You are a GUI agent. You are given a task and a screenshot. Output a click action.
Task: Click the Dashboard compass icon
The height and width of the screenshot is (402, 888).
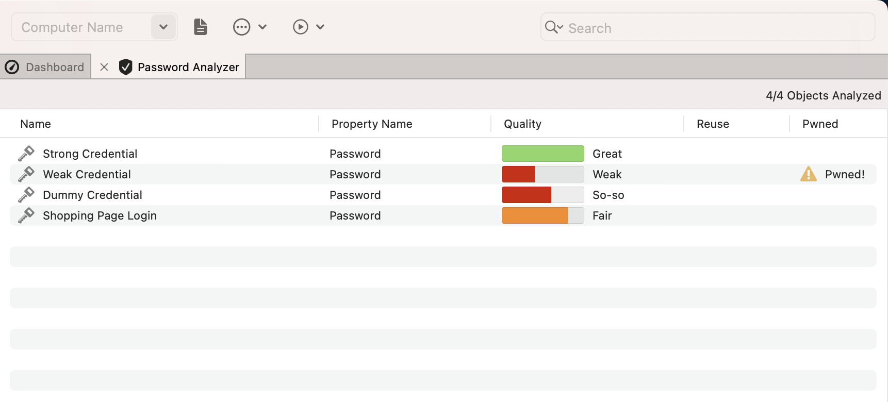(12, 67)
